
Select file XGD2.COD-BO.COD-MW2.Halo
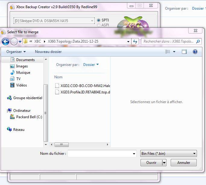click(x=85, y=86)
